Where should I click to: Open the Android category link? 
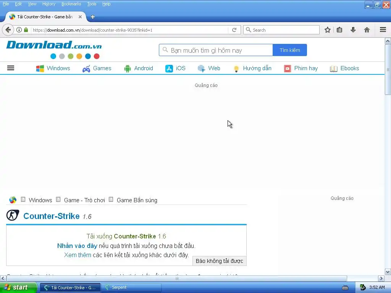[x=144, y=68]
